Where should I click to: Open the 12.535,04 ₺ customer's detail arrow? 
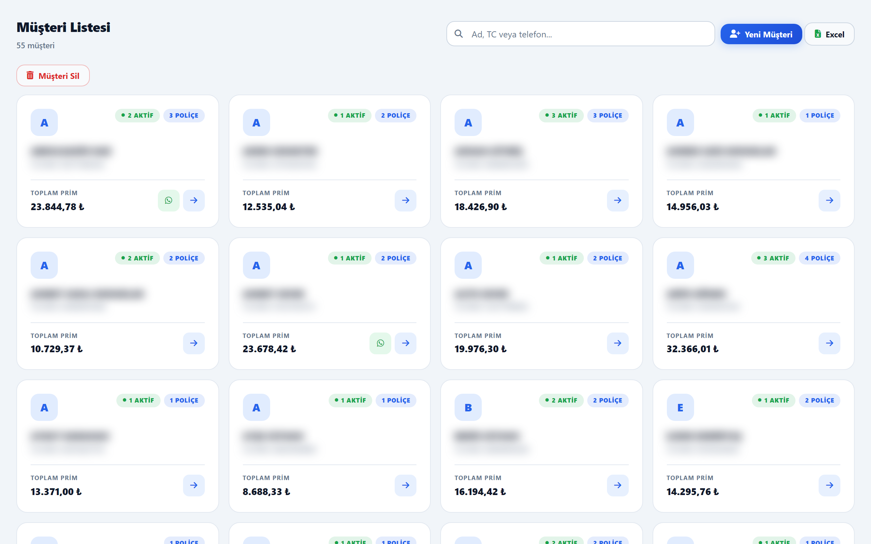point(405,200)
